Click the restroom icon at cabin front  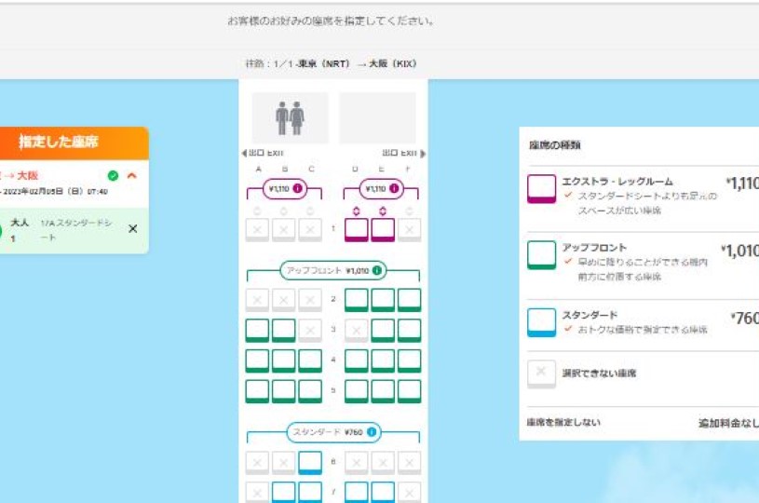pyautogui.click(x=290, y=118)
